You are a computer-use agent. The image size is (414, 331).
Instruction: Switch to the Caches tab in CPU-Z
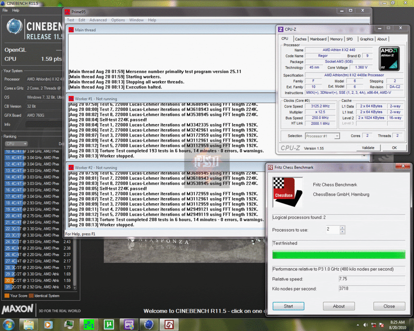[301, 39]
